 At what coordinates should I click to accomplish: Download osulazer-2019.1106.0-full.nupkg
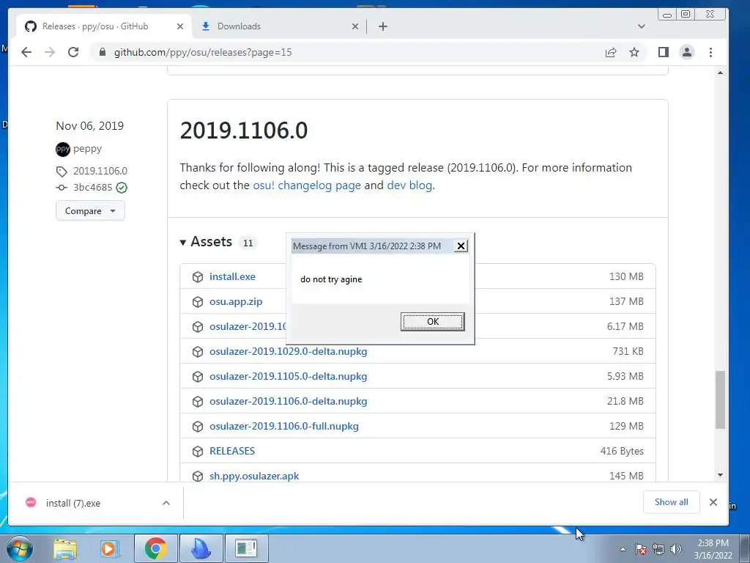pos(284,426)
